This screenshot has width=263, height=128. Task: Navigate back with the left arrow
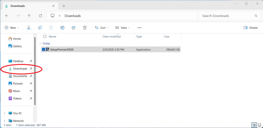[7, 16]
